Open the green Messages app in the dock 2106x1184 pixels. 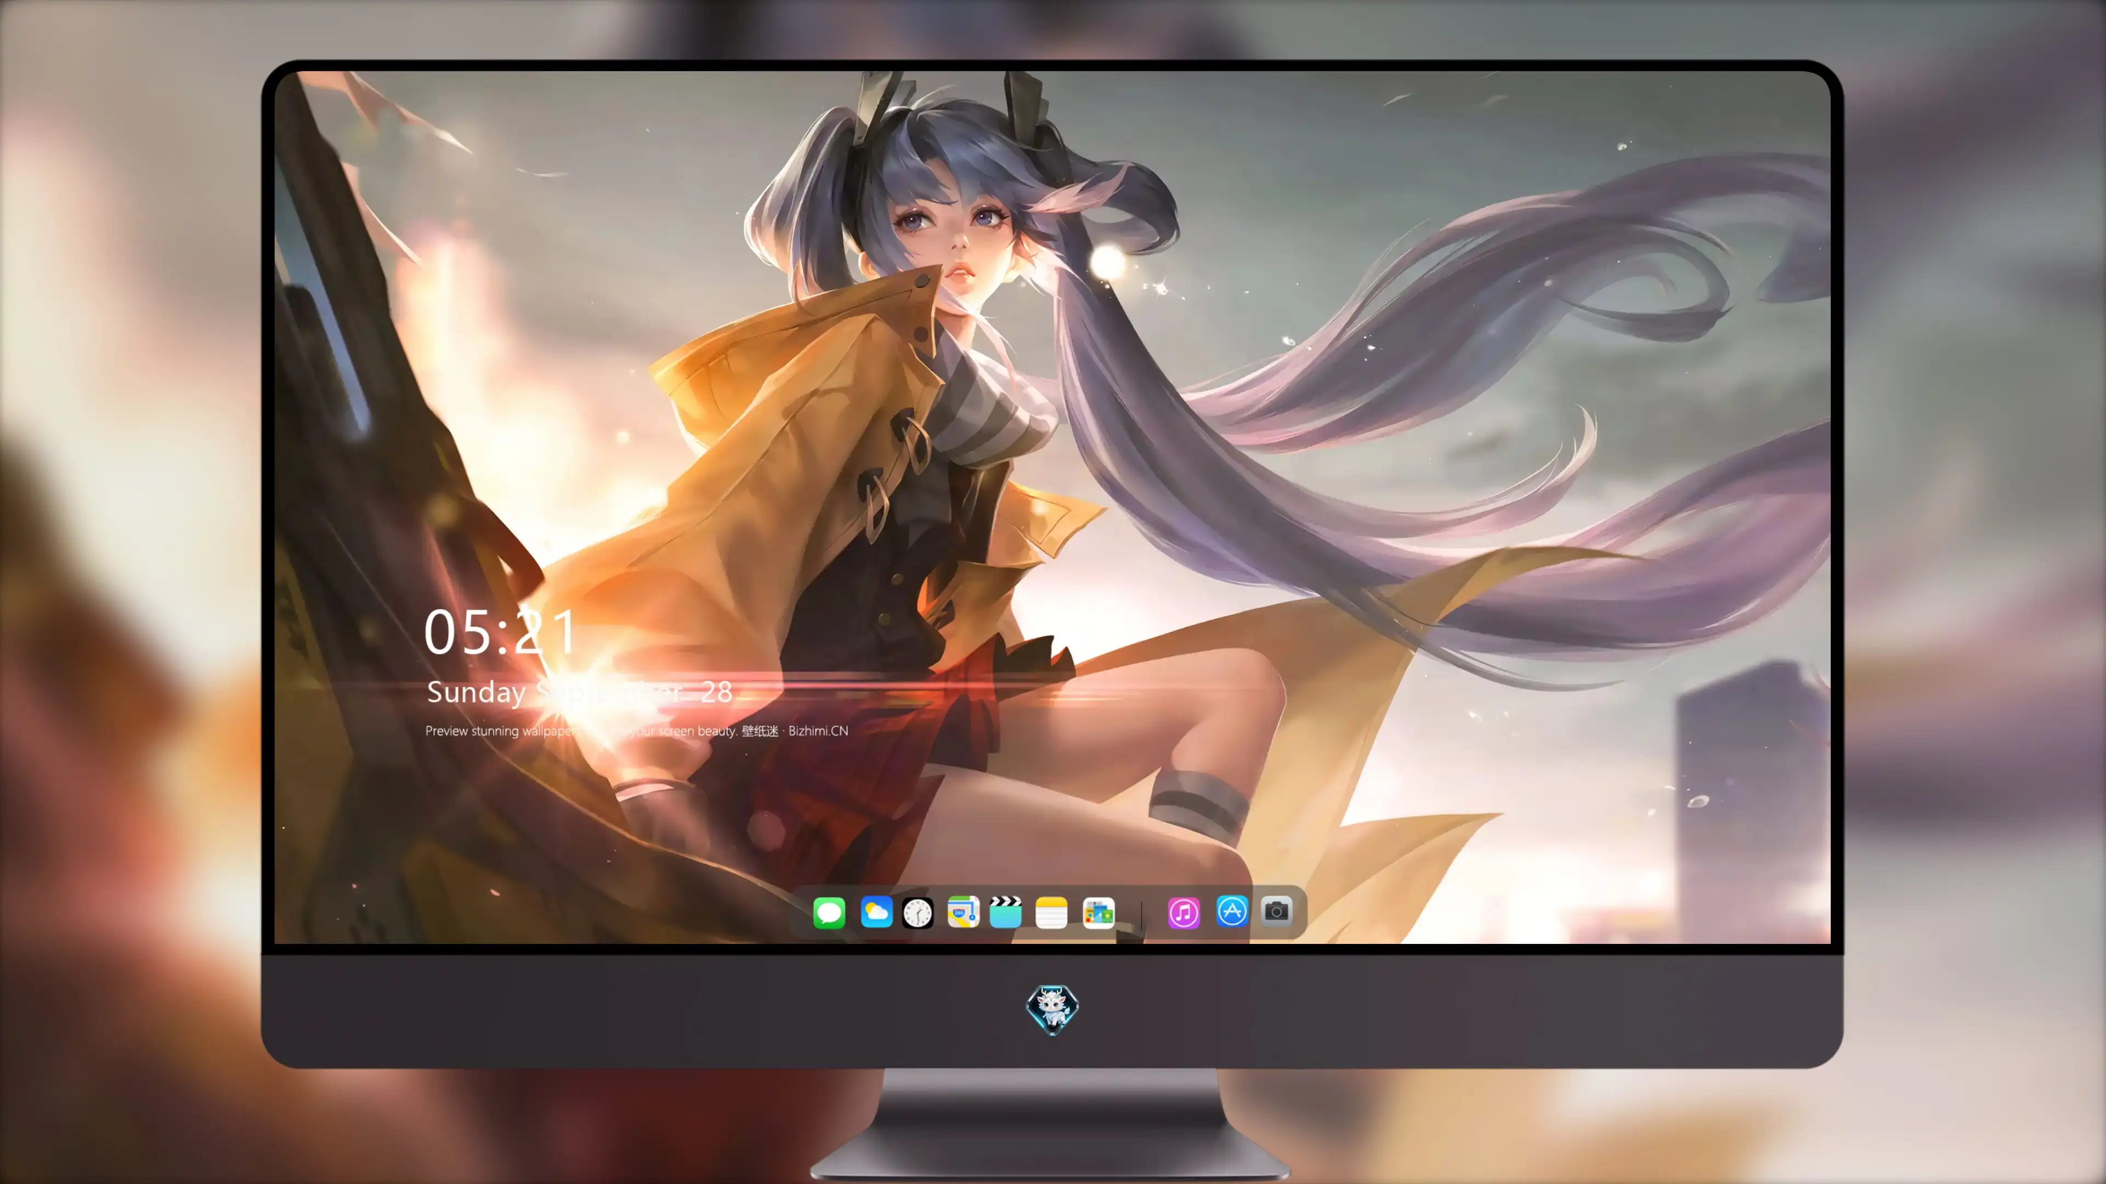pos(829,912)
